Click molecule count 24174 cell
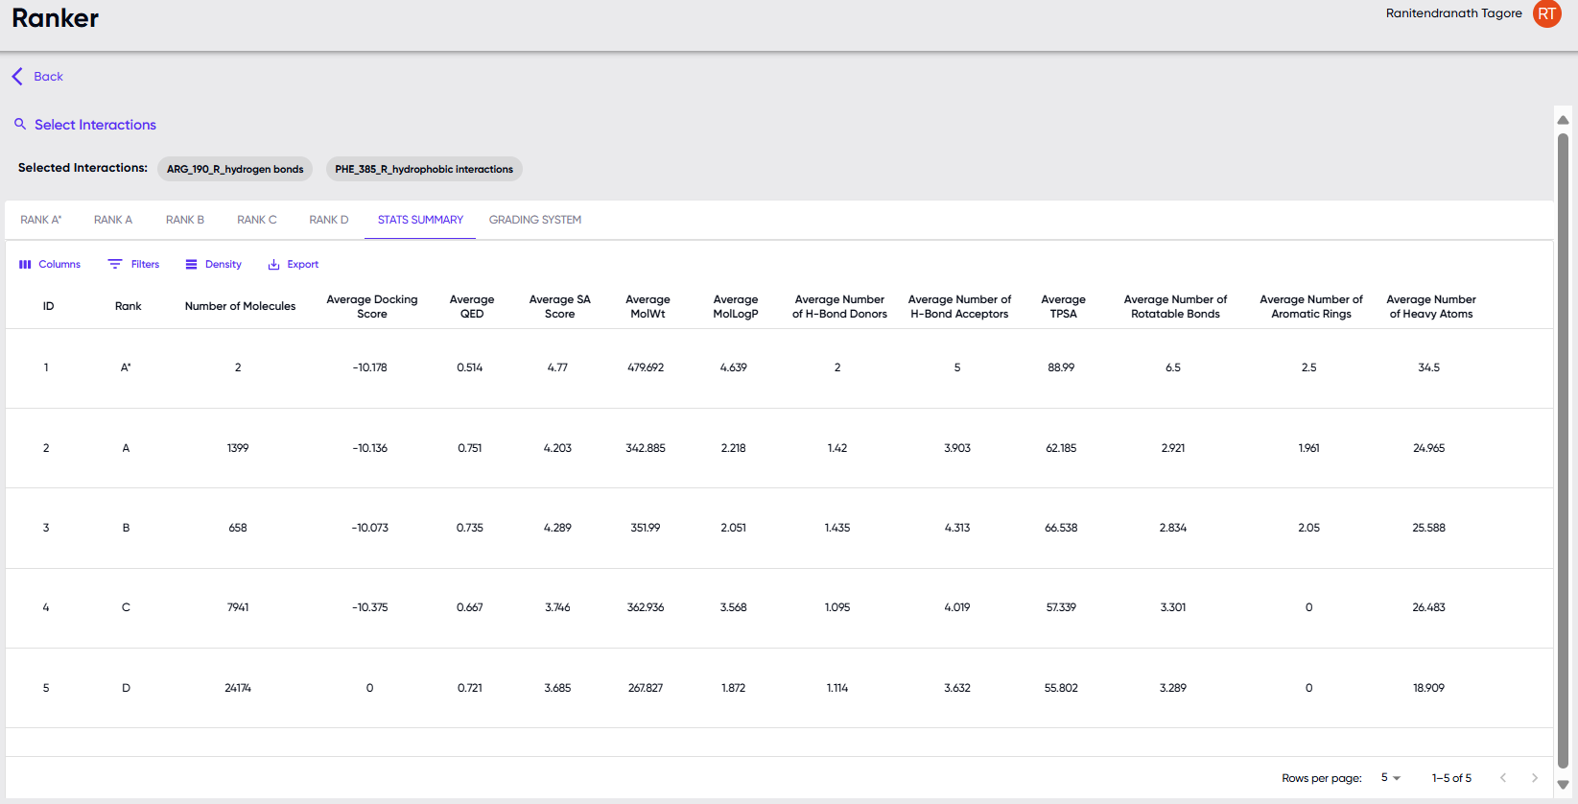Screen dimensions: 1578x804 (x=238, y=688)
